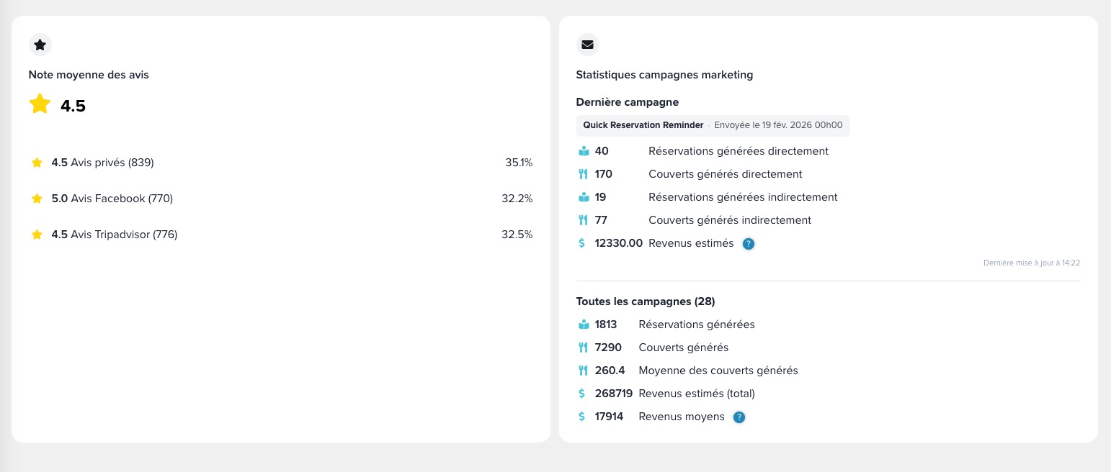Click the 1813 Réservations générées figure

606,324
